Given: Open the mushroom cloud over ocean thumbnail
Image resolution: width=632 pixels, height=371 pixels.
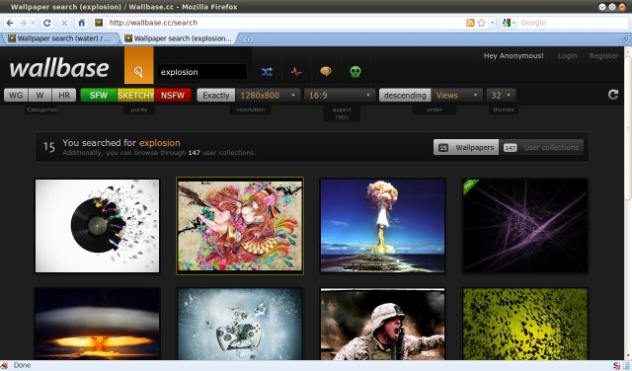Looking at the screenshot, I should 382,226.
